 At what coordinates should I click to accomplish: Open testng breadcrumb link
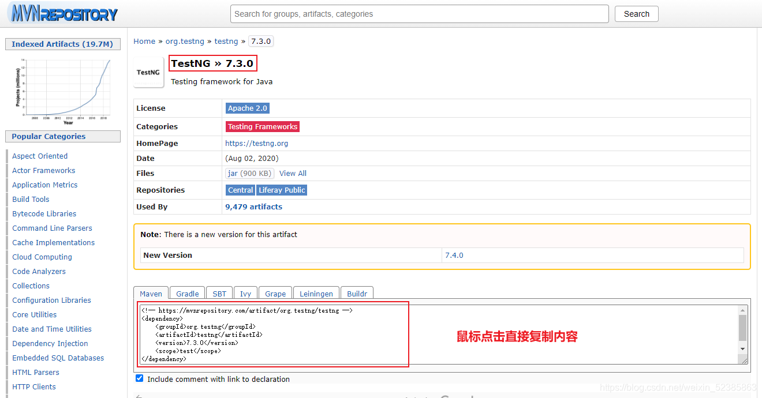pos(226,41)
